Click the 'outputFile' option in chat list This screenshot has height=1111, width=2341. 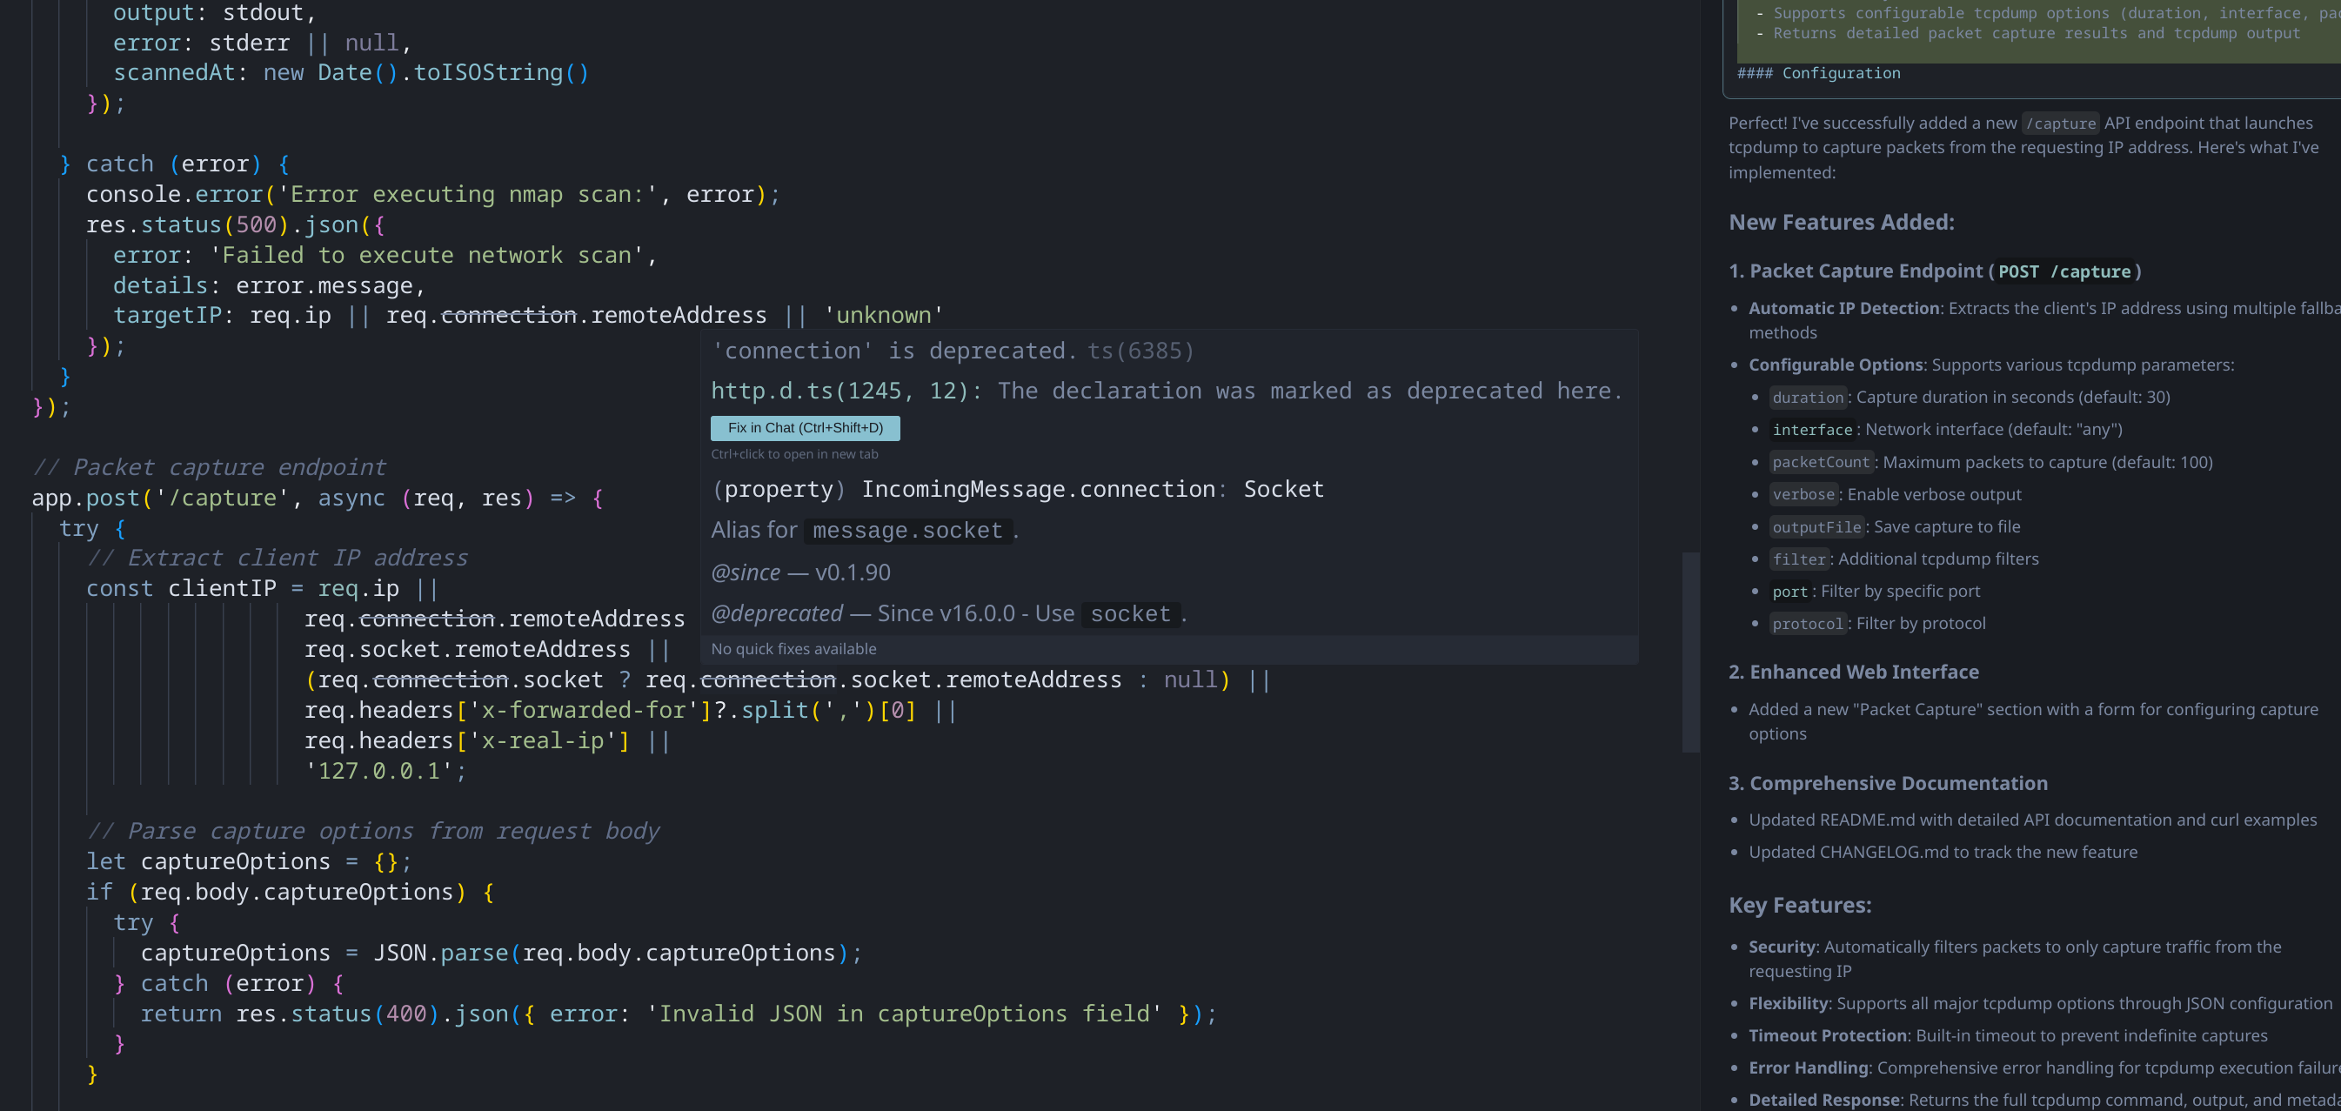(x=1816, y=526)
